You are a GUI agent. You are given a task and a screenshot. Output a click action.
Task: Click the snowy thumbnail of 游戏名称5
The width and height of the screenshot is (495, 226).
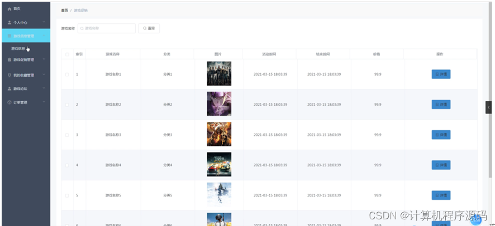pos(219,195)
